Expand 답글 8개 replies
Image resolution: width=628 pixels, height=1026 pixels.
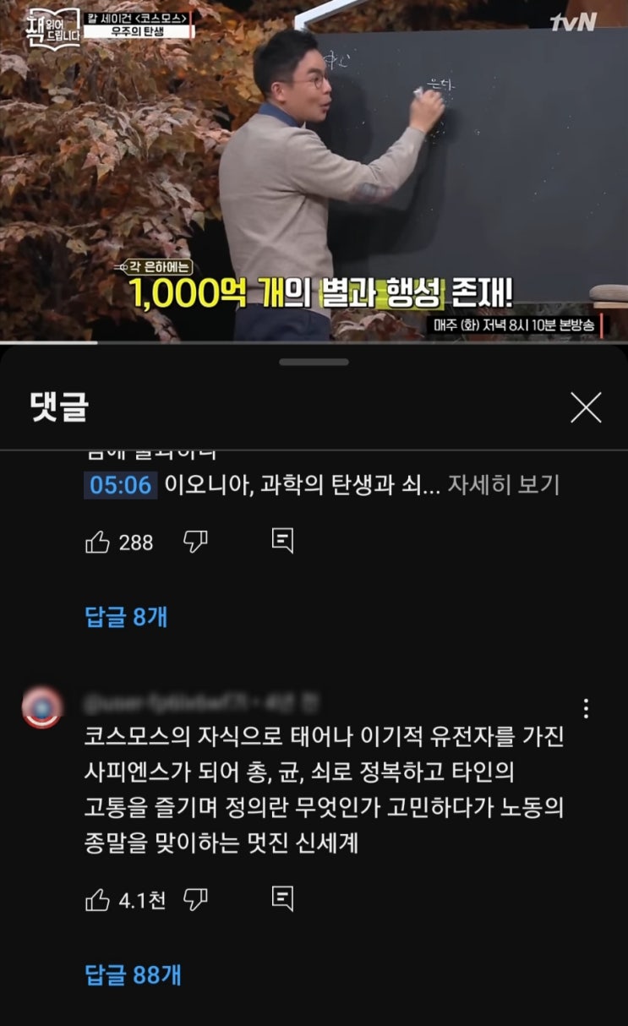click(126, 617)
